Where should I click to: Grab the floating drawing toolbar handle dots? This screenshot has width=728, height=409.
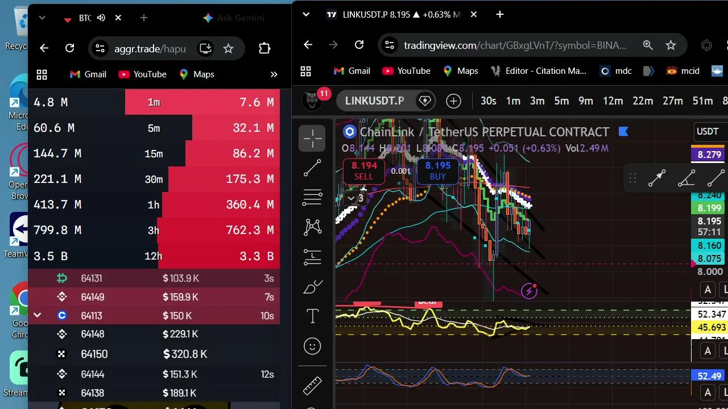[632, 178]
